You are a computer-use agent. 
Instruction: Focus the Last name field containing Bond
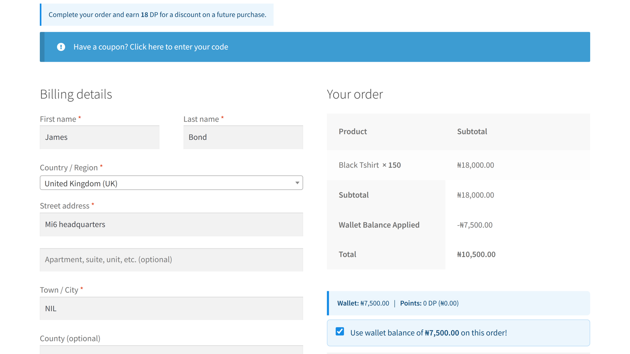[243, 137]
